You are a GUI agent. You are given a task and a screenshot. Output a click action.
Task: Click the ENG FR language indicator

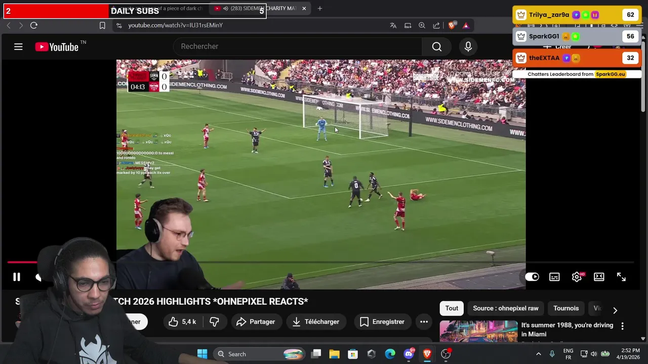pos(568,354)
